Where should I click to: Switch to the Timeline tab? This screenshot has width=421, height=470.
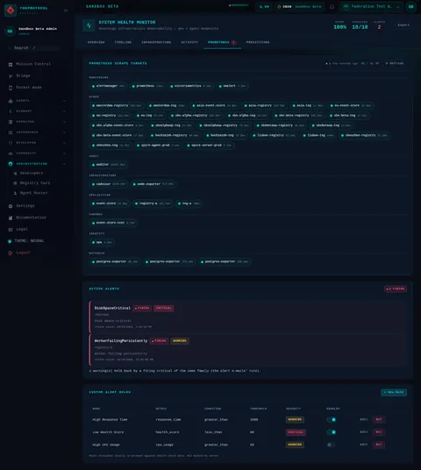(x=123, y=42)
